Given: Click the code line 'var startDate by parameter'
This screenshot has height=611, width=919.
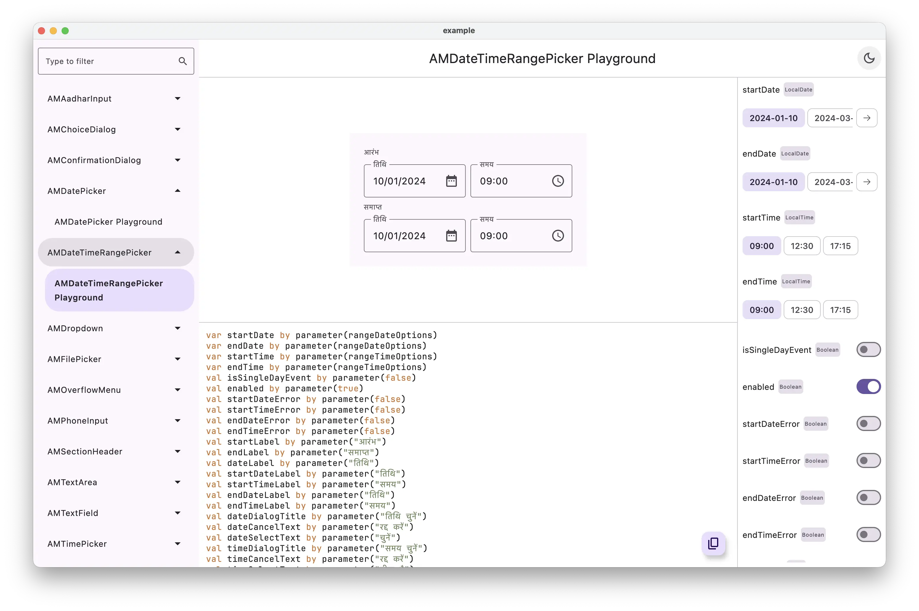Looking at the screenshot, I should (x=322, y=335).
